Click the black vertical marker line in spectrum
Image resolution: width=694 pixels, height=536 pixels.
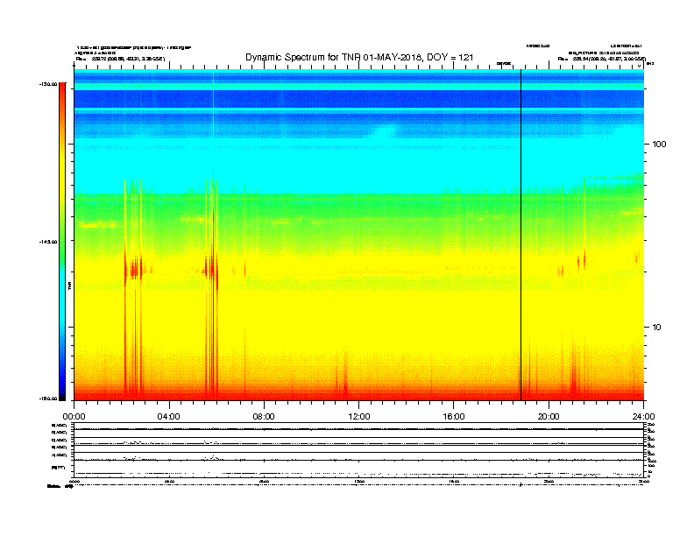pyautogui.click(x=521, y=235)
